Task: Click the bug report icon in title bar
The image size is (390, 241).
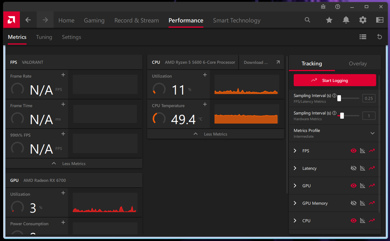Action: click(x=323, y=7)
